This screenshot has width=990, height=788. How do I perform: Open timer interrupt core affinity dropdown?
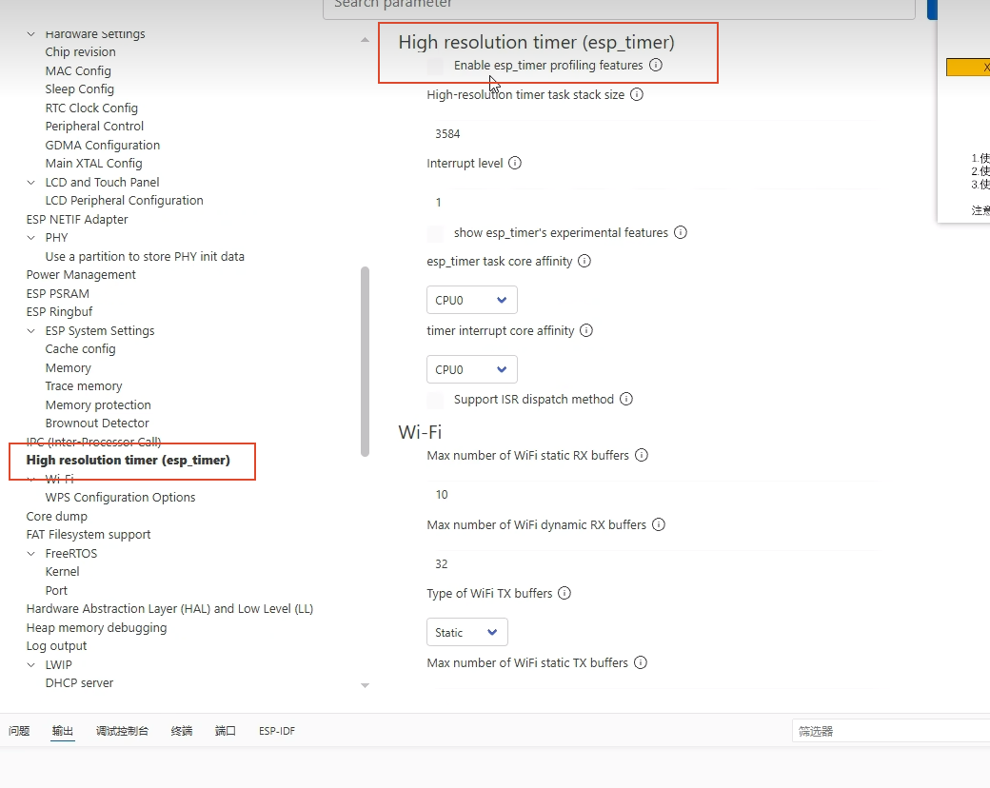472,369
